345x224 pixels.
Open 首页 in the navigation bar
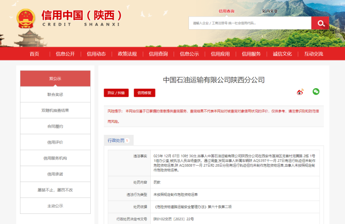point(34,54)
